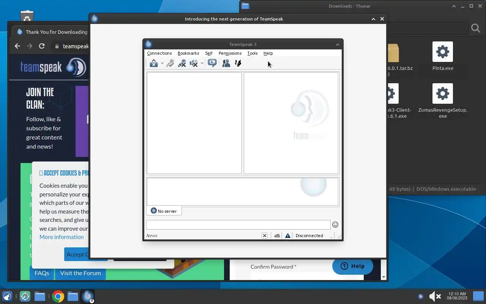Viewport: 486px width, 304px height.
Task: Click Visit the Forum button
Action: (x=80, y=273)
